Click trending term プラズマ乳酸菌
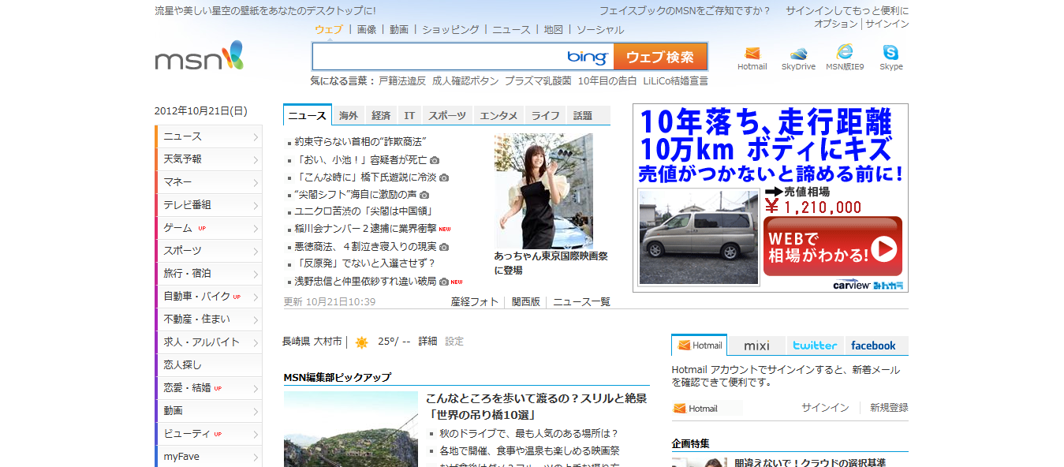 (538, 80)
